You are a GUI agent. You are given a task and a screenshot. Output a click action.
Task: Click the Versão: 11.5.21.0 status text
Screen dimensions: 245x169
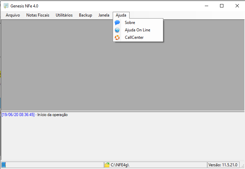tap(223, 165)
